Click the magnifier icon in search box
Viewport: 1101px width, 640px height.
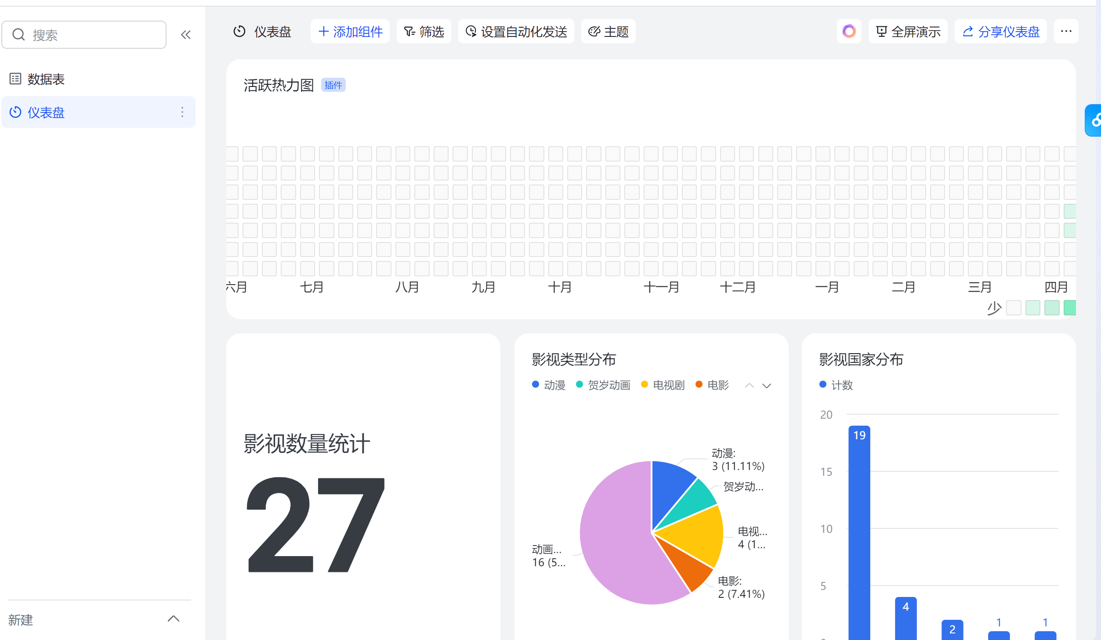point(18,35)
